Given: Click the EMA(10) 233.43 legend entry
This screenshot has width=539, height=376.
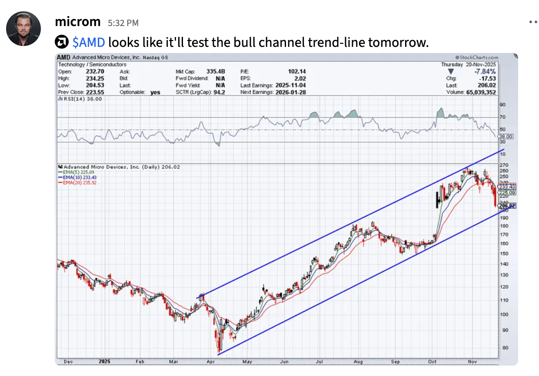Looking at the screenshot, I should click(78, 177).
